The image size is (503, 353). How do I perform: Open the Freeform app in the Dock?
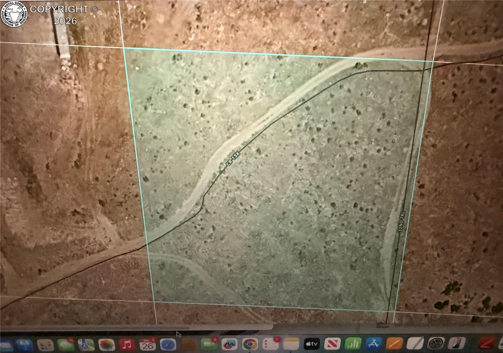tap(229, 344)
